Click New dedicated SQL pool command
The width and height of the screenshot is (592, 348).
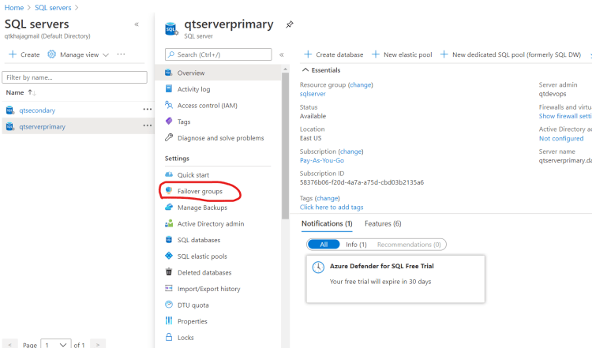point(511,54)
